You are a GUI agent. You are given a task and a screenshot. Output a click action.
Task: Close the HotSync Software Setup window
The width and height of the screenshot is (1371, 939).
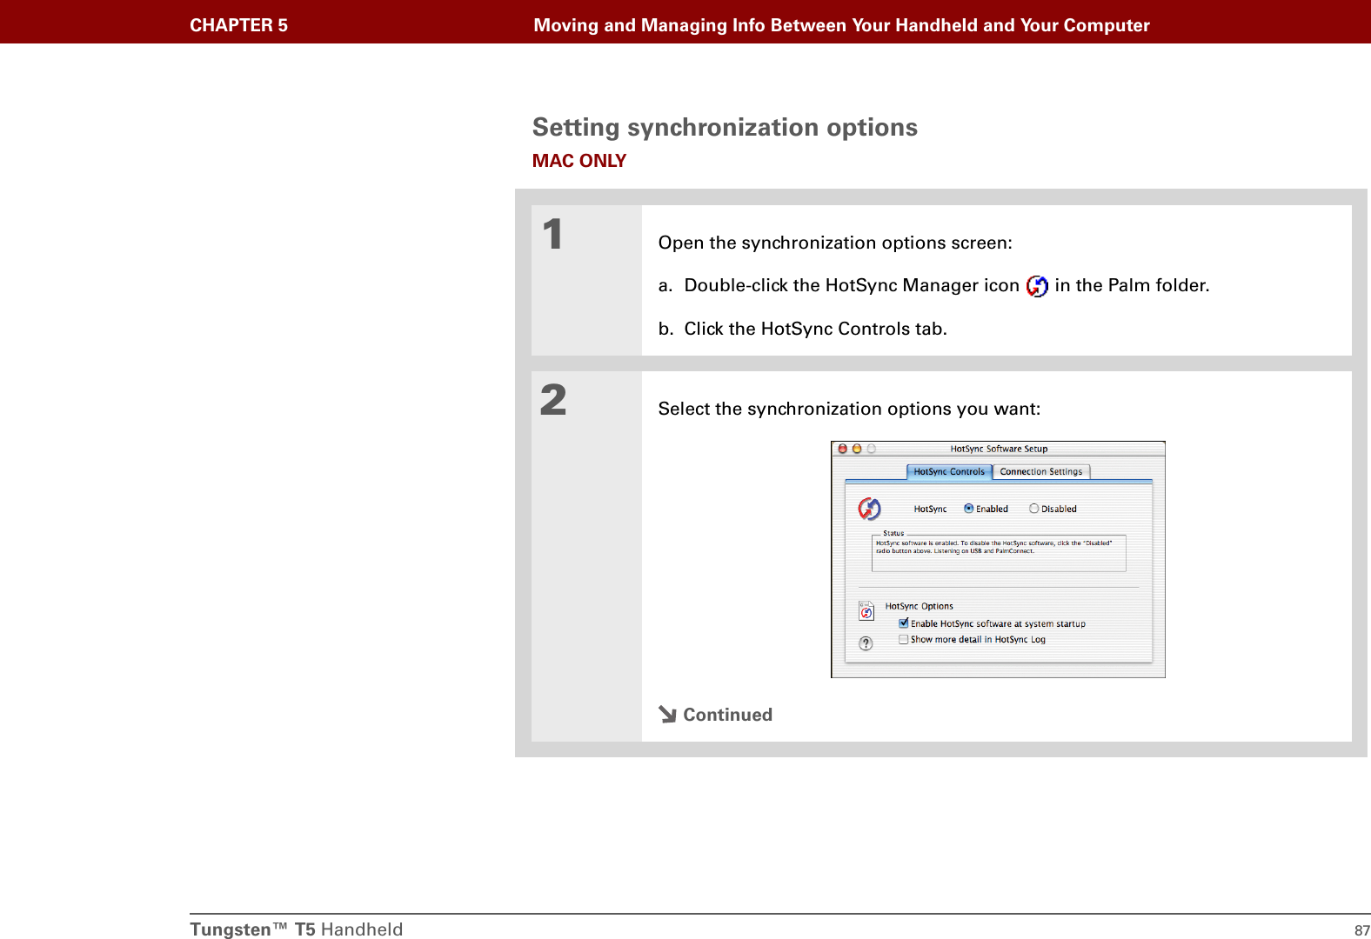tap(842, 449)
